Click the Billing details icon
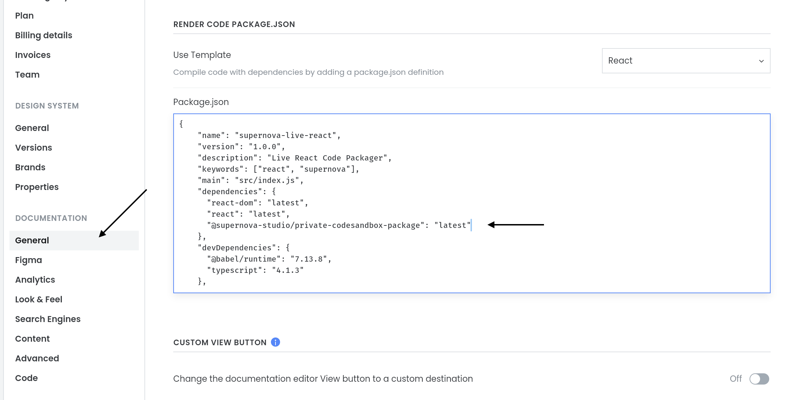This screenshot has height=400, width=804. click(x=44, y=35)
